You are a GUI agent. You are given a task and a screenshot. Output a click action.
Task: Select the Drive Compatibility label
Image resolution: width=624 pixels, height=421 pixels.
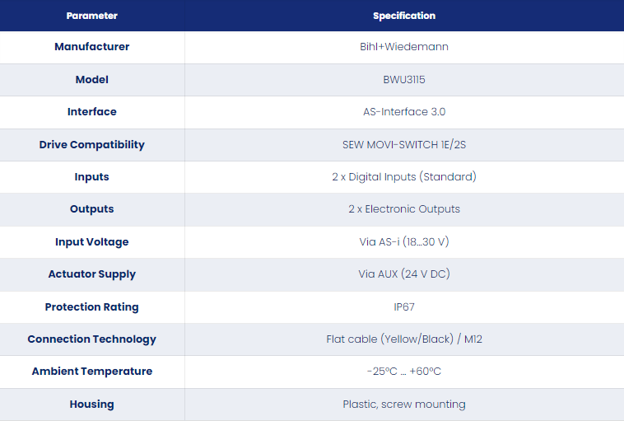[92, 144]
